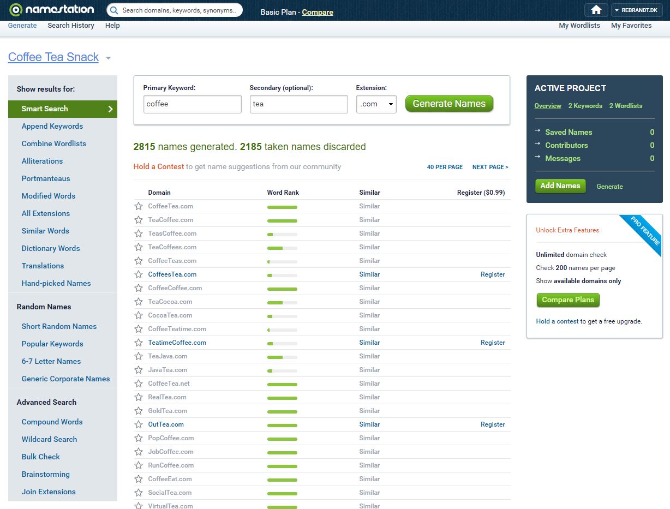Click the star icon for JavaTea.com
This screenshot has height=509, width=670.
[x=139, y=370]
